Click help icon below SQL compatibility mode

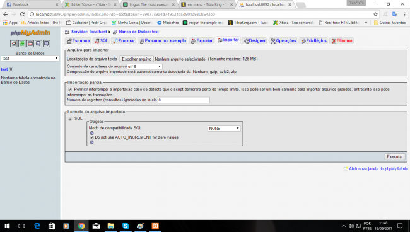tap(92, 133)
